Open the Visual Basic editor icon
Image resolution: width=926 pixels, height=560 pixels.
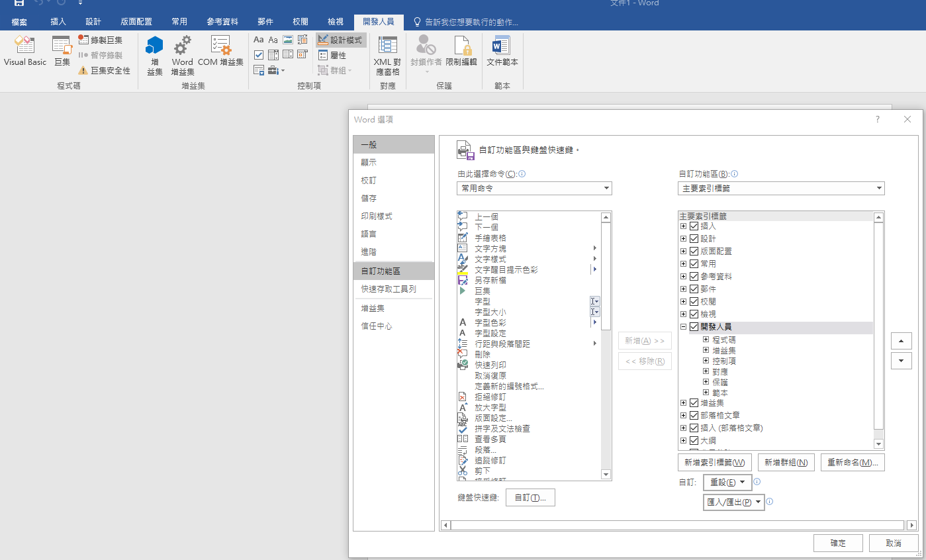pos(25,51)
